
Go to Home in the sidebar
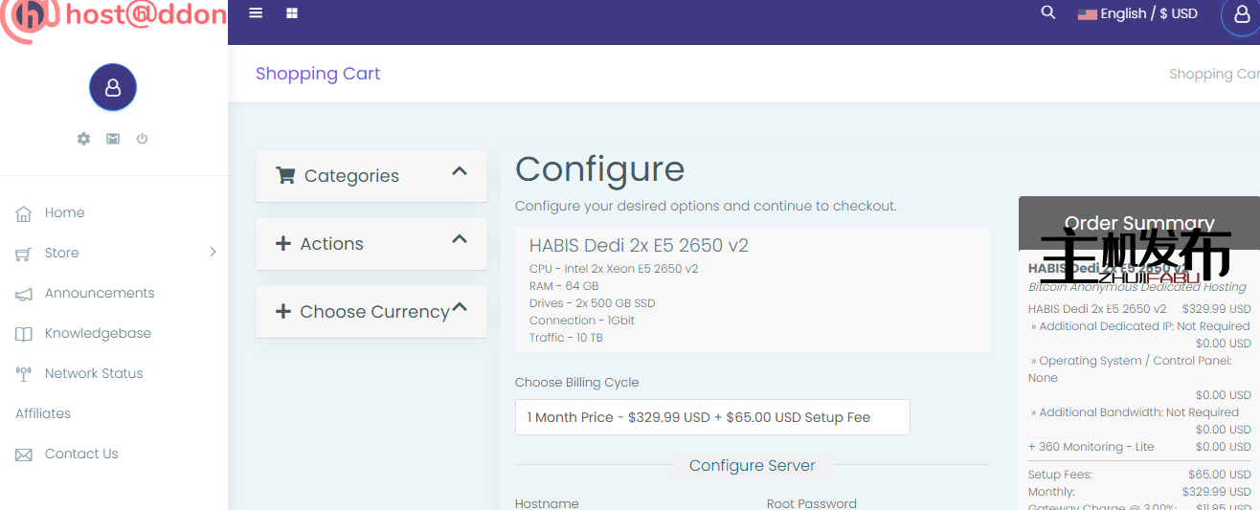(64, 212)
